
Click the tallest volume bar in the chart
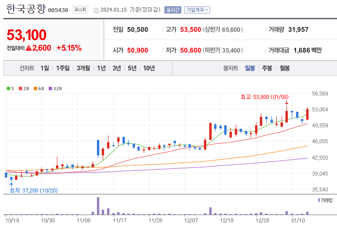tap(98, 206)
